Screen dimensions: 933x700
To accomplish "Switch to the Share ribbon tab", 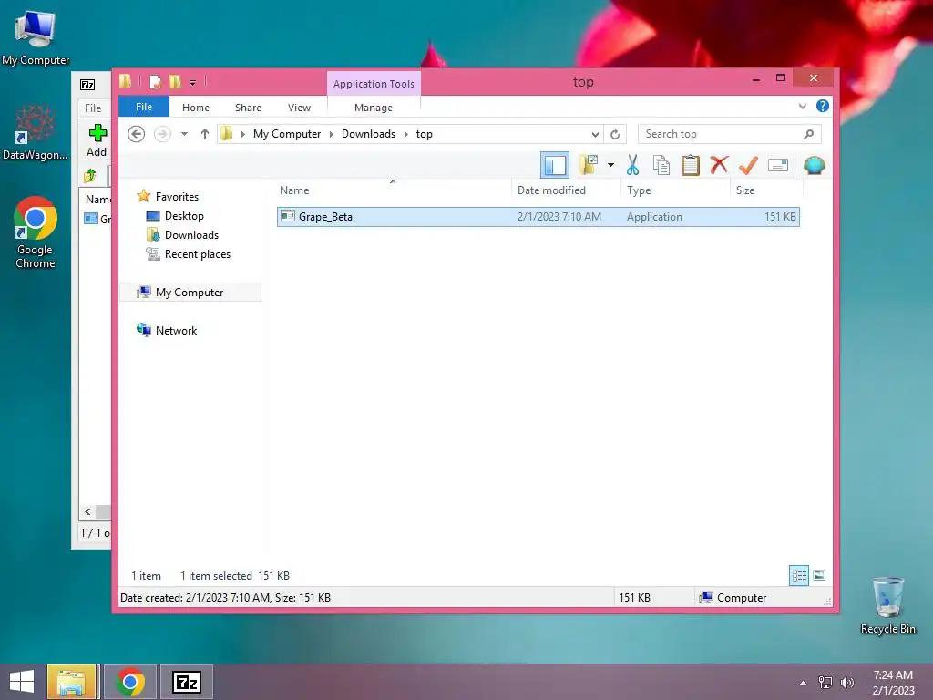I will pyautogui.click(x=248, y=108).
